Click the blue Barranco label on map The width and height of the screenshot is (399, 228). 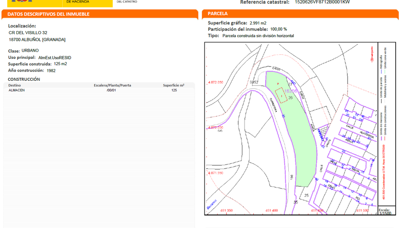[211, 204]
